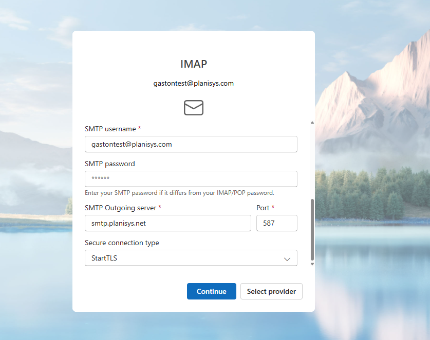The image size is (430, 340).
Task: Click the Port field showing 587
Action: pyautogui.click(x=276, y=223)
